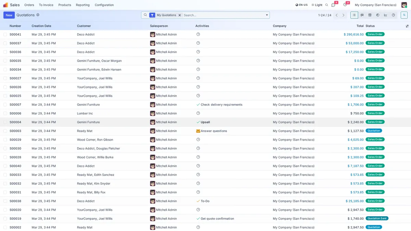
Task: Tick the checkbox for quotation S00003
Action: [4, 131]
